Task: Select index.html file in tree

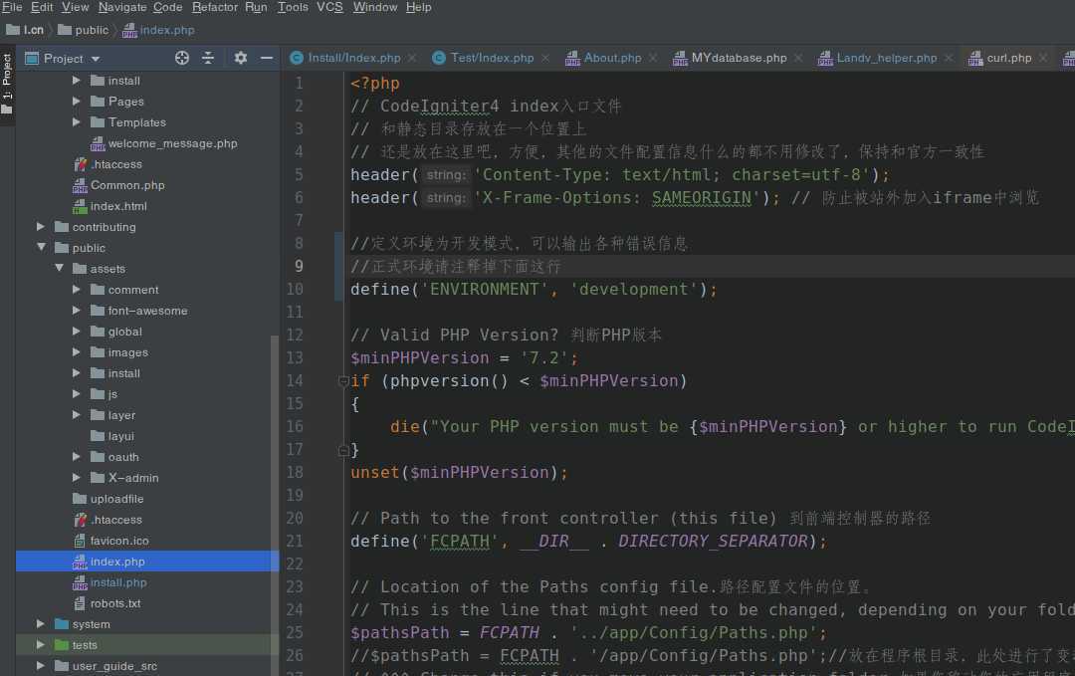Action: point(118,206)
